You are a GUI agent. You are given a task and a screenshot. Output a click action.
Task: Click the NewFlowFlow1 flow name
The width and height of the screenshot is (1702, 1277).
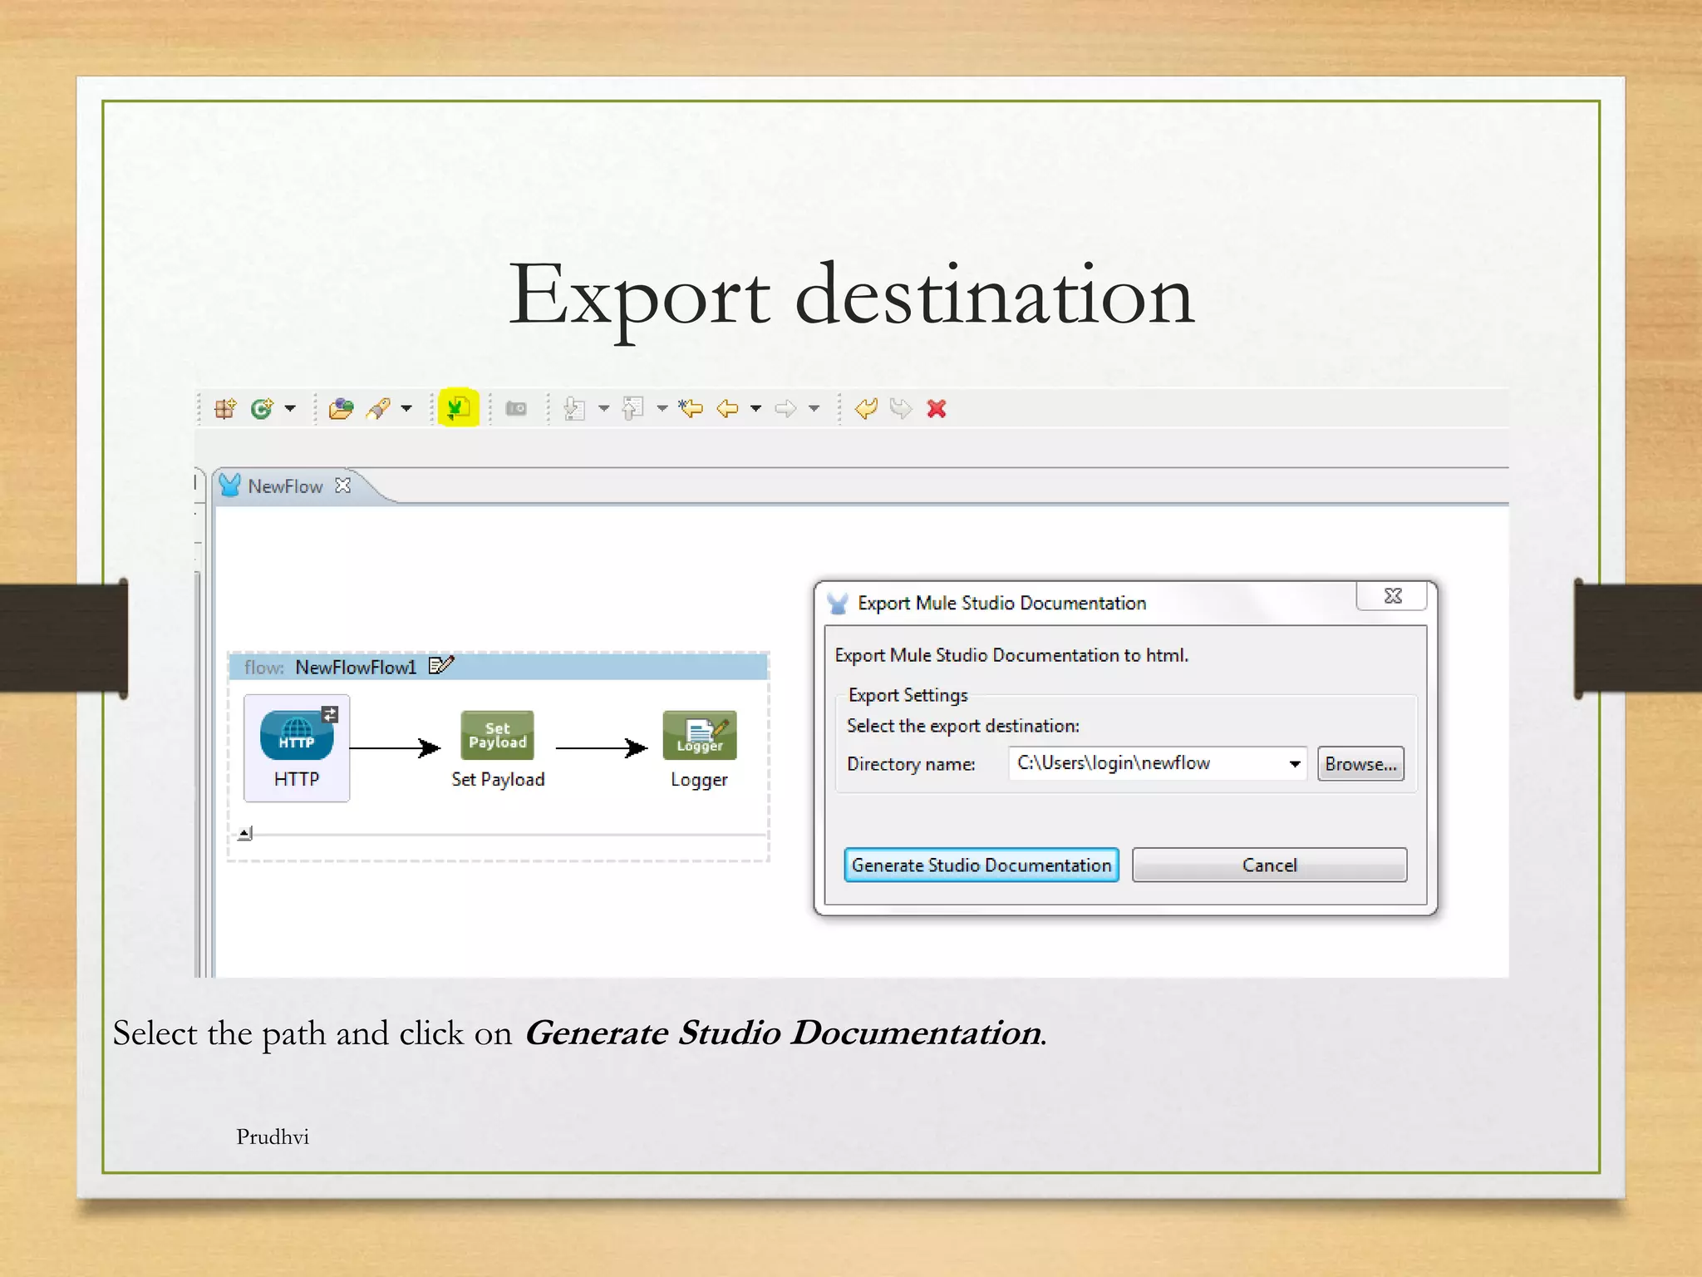coord(356,668)
